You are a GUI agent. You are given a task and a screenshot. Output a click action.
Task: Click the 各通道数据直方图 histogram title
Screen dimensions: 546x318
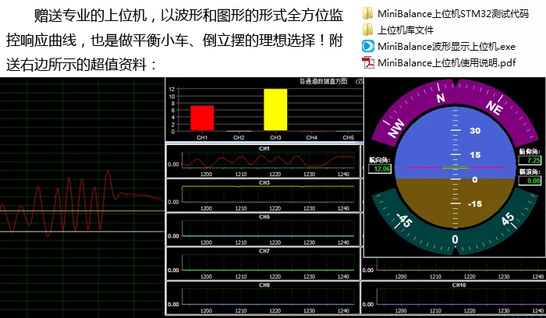tap(323, 81)
